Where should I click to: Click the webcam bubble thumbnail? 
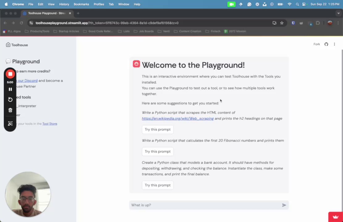(x=28, y=194)
